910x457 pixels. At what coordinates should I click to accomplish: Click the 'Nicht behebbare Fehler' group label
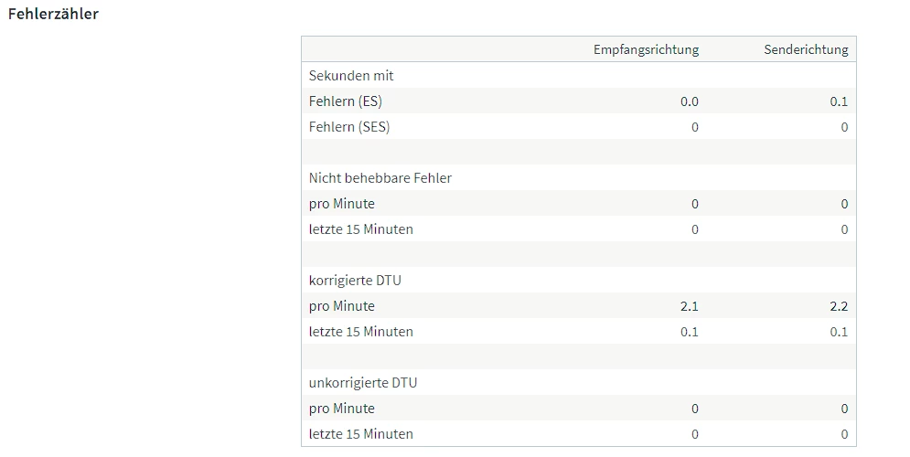click(x=380, y=178)
